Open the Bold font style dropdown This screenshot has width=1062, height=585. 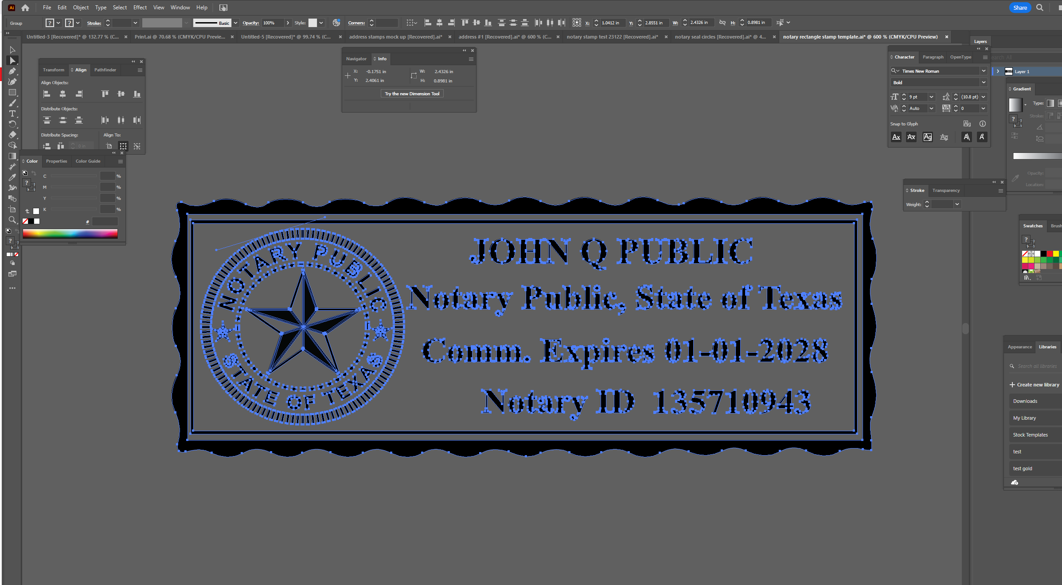pos(984,82)
